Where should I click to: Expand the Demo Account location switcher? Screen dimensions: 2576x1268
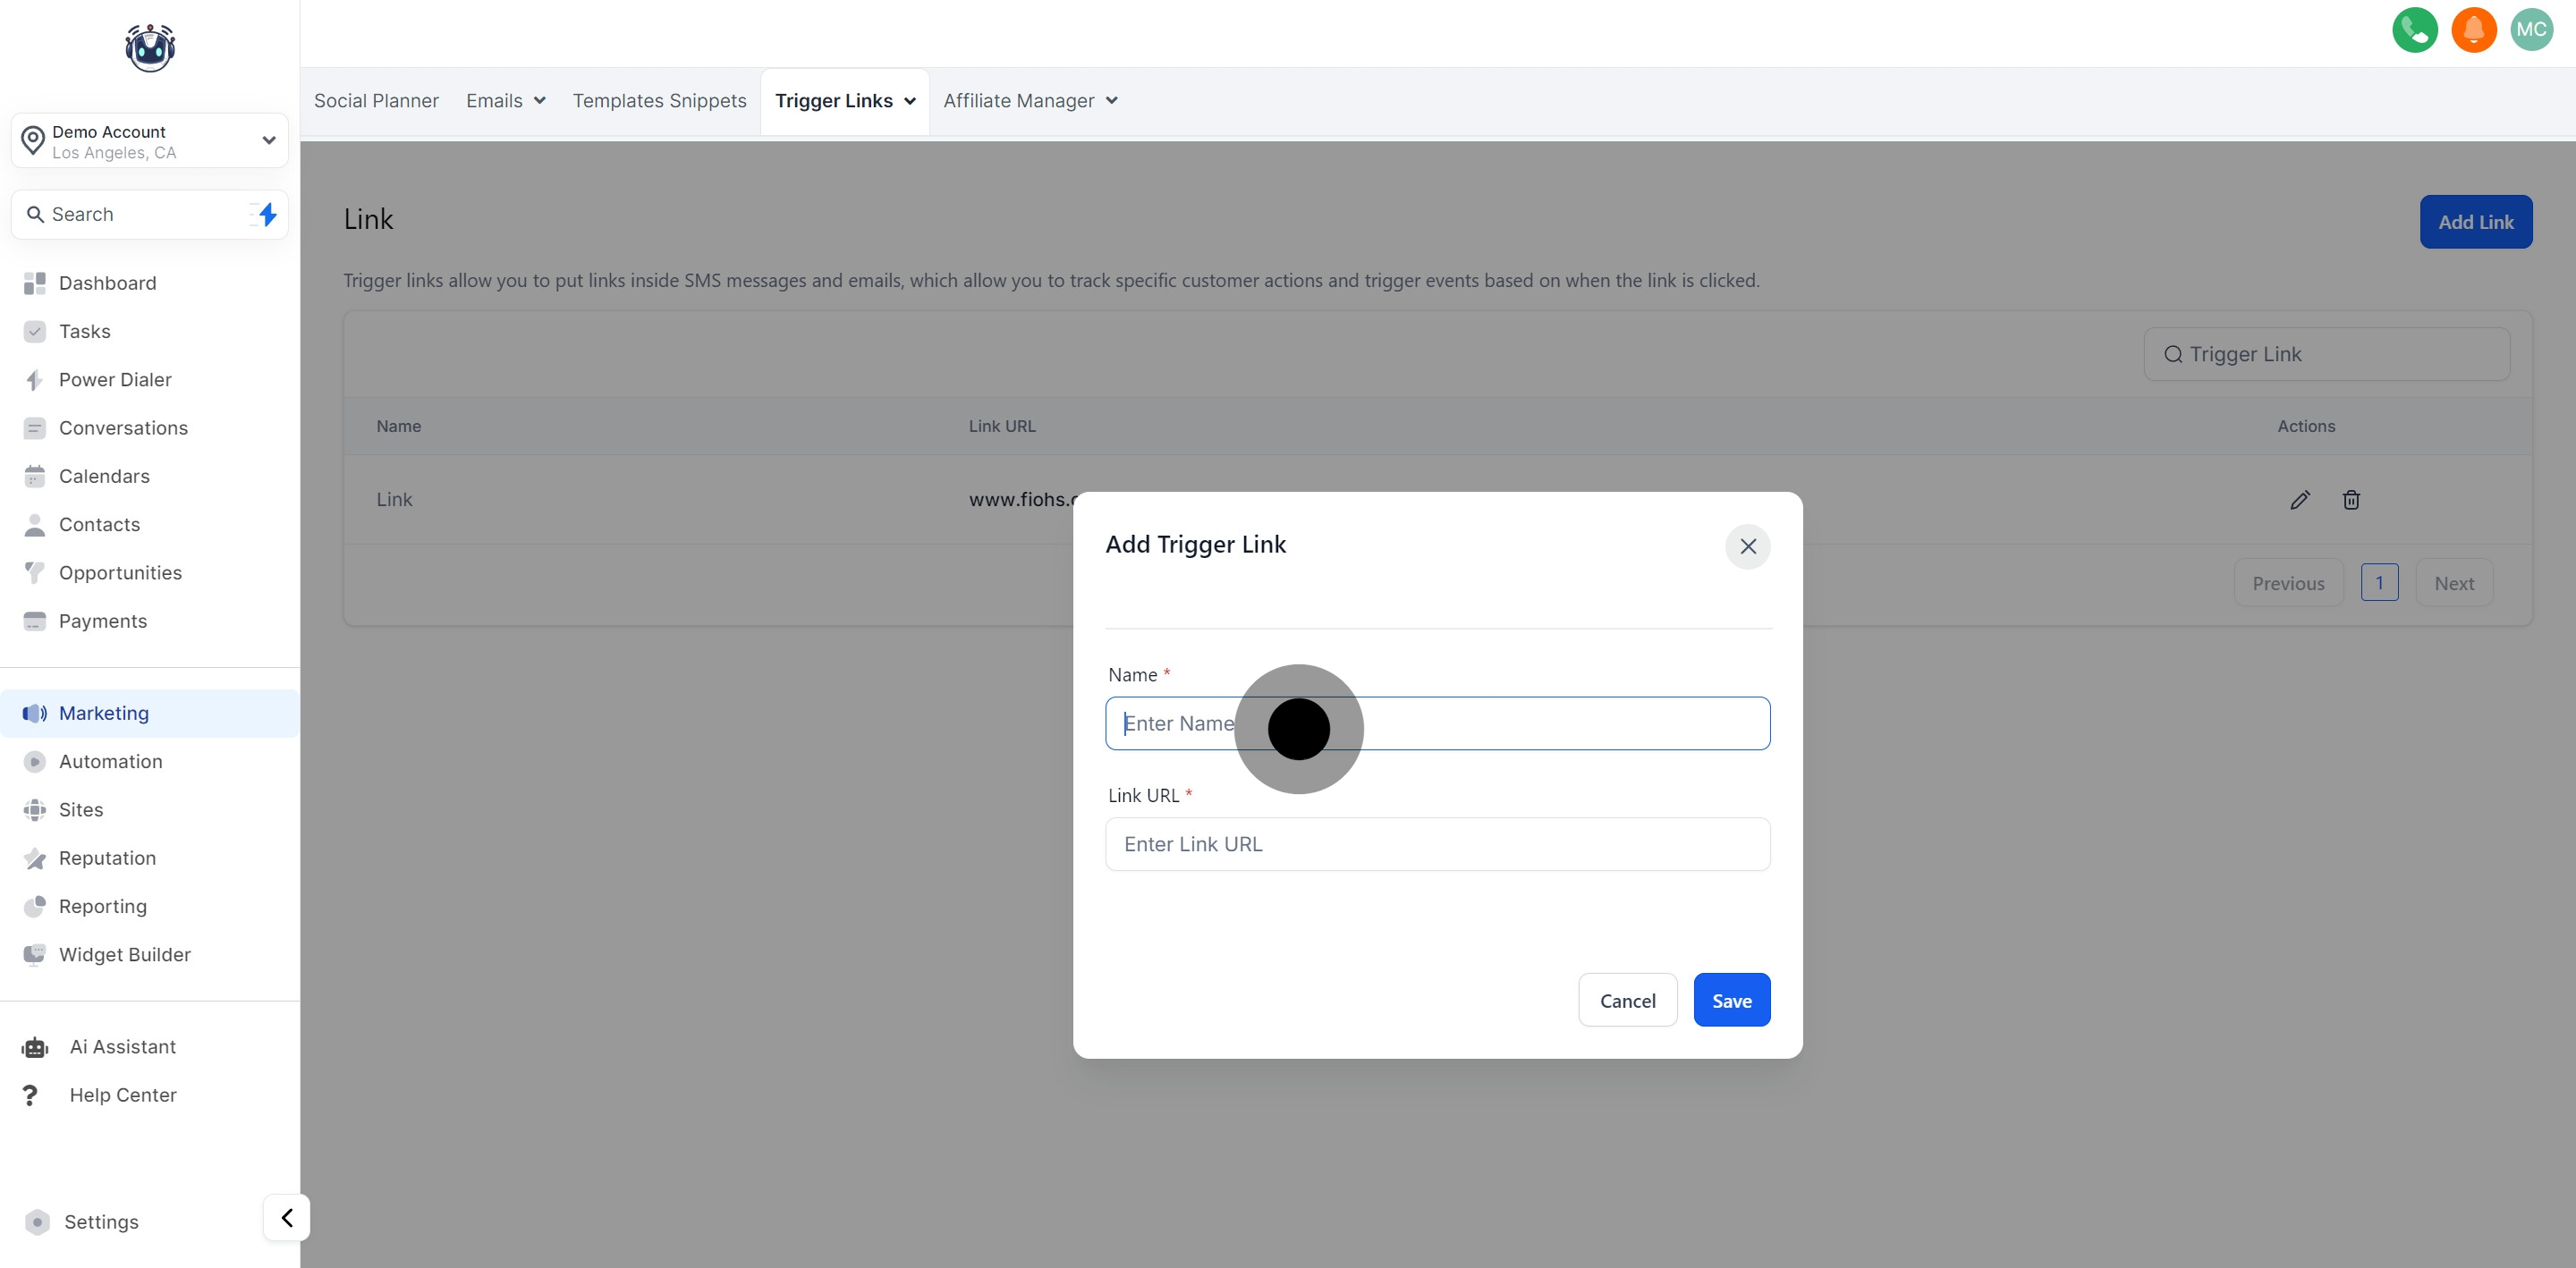(x=268, y=140)
